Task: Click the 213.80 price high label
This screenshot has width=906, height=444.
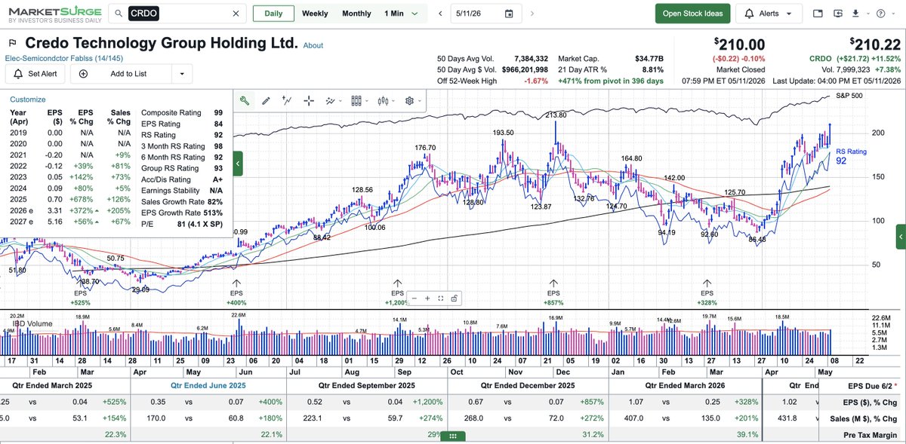Action: [x=556, y=115]
